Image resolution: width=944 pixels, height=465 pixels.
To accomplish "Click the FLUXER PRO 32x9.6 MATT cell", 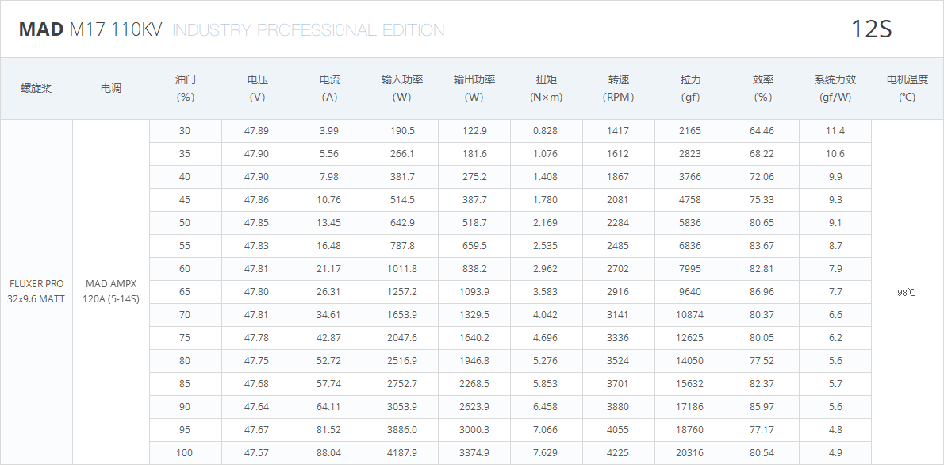I will coord(36,291).
